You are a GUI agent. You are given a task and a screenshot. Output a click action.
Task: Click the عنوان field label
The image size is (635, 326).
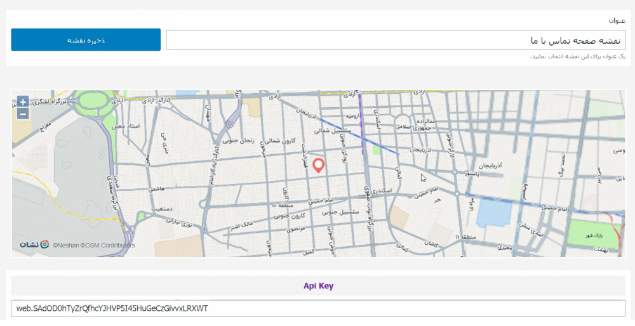617,20
